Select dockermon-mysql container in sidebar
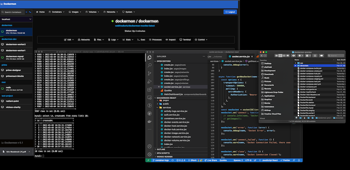Viewport: 350px width, 170px height. tap(17, 58)
